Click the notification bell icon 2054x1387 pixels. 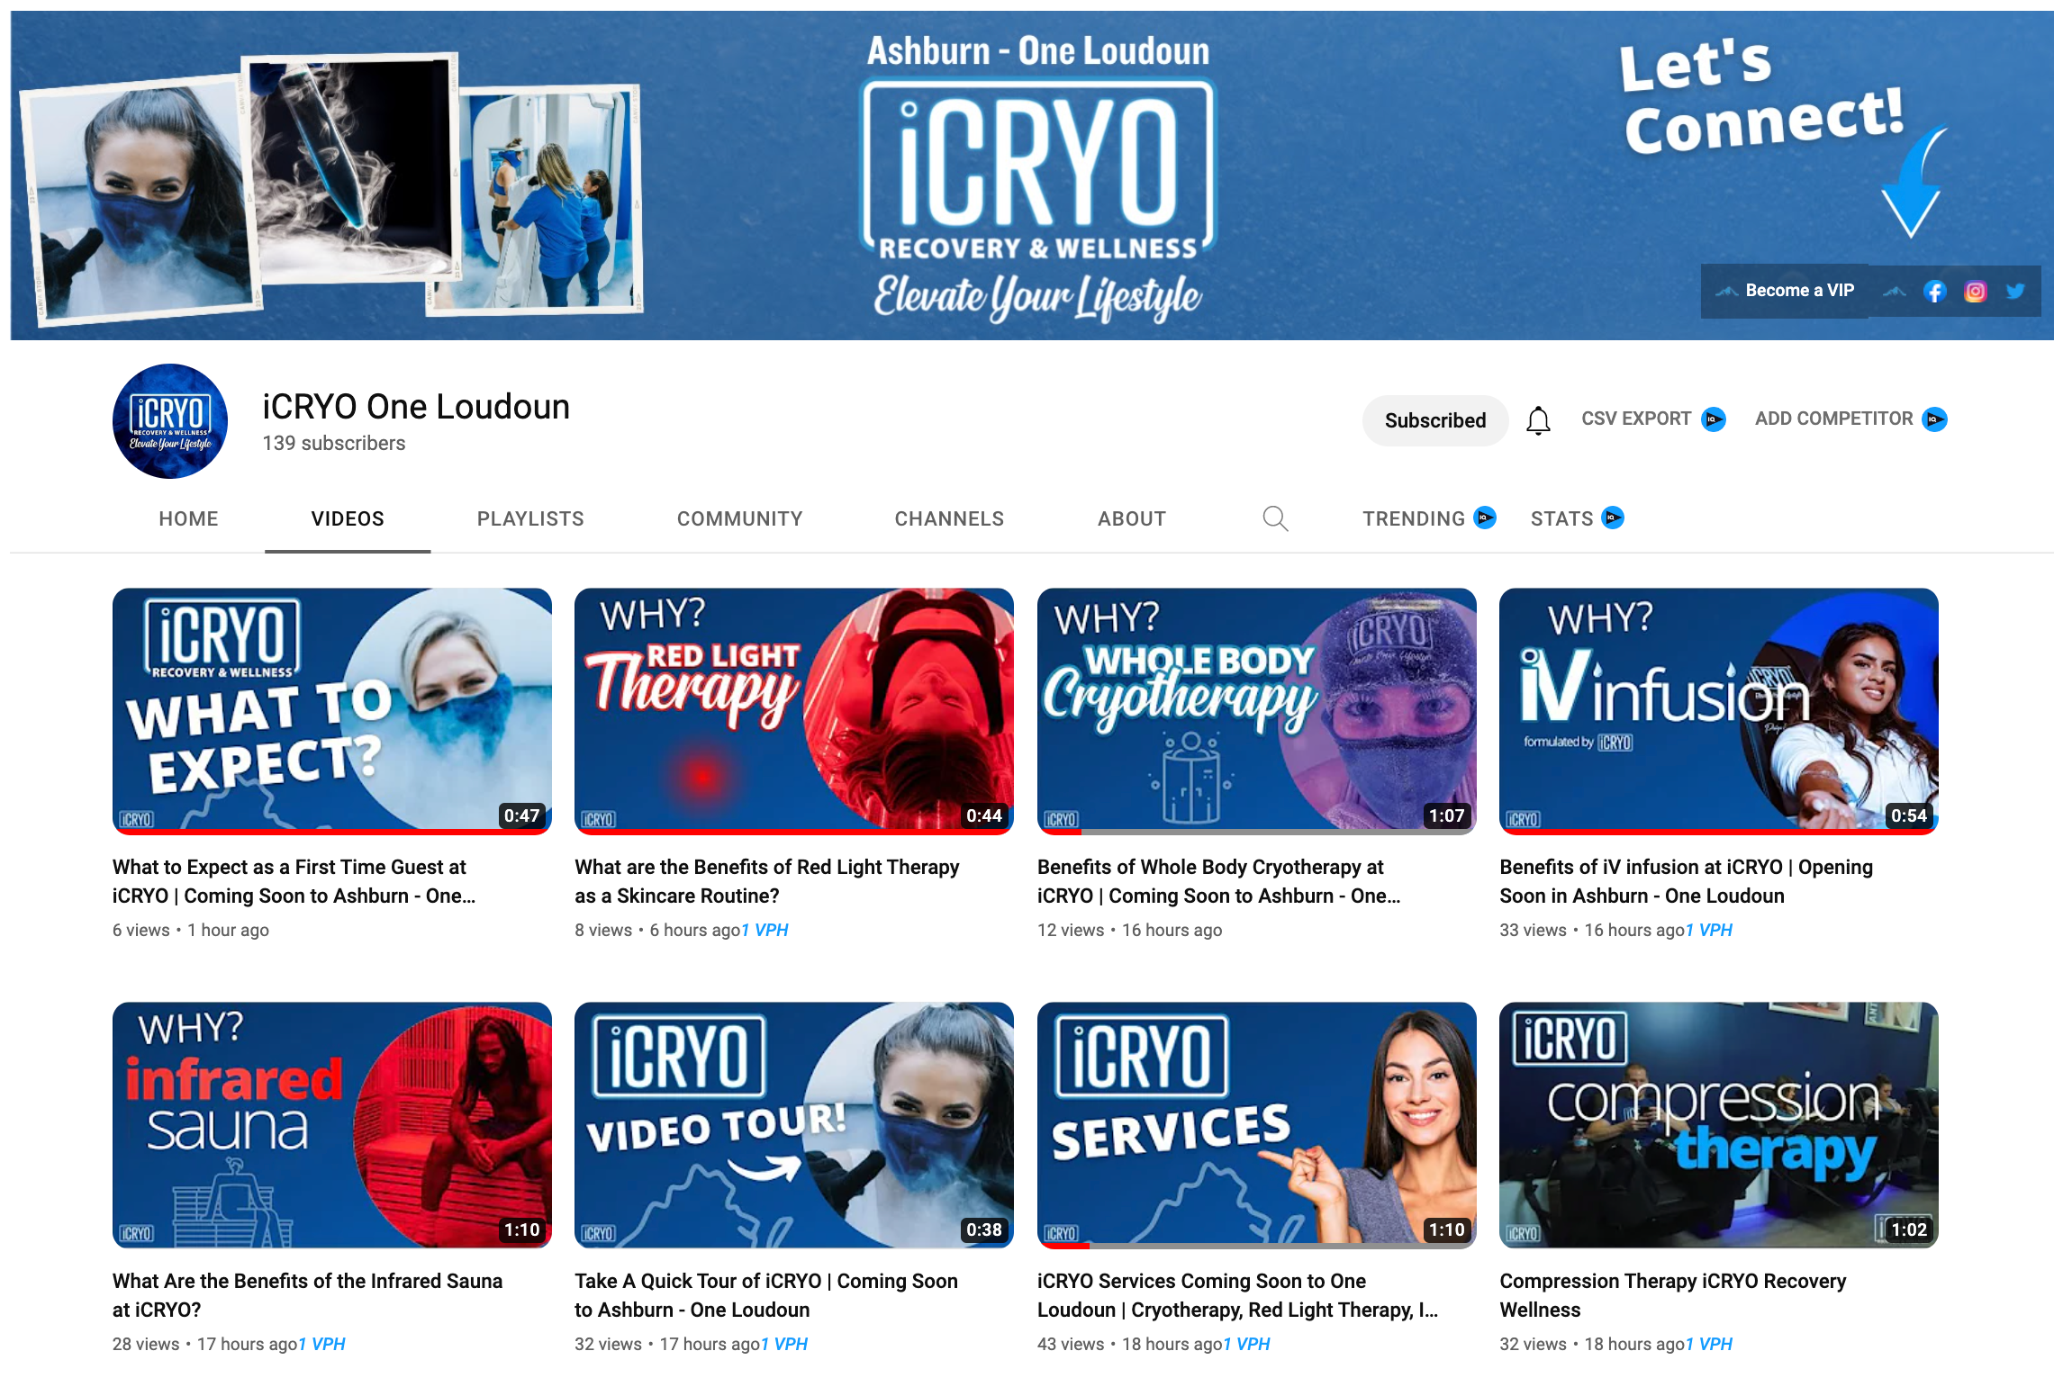pos(1538,420)
